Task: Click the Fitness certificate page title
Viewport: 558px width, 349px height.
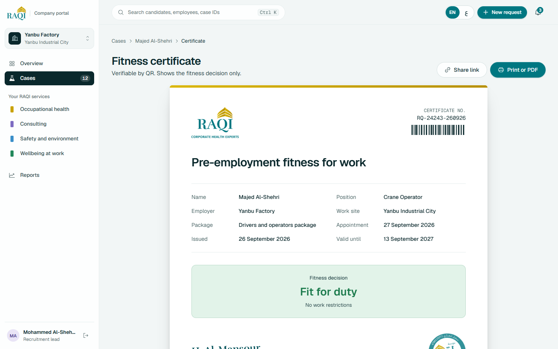Action: 156,61
